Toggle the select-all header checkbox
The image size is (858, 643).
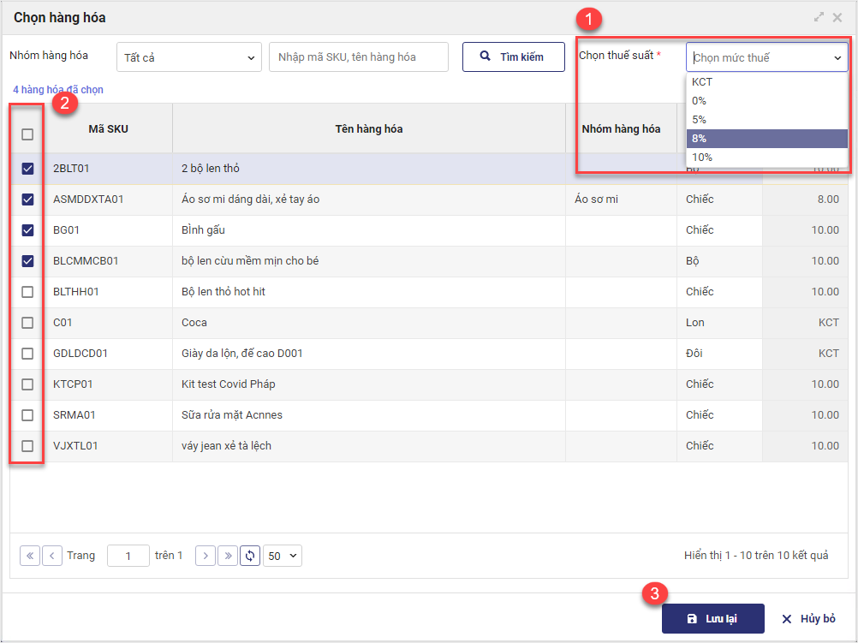click(x=27, y=134)
